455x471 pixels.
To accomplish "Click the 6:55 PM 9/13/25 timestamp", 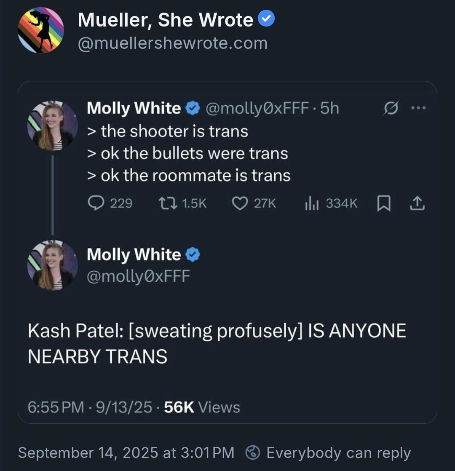I will pyautogui.click(x=90, y=407).
